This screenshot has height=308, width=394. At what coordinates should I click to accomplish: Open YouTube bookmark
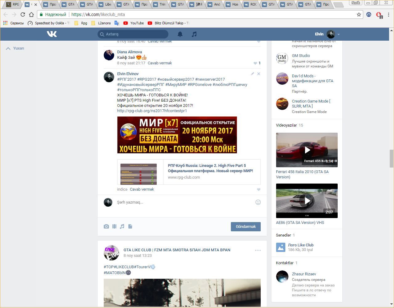click(134, 23)
